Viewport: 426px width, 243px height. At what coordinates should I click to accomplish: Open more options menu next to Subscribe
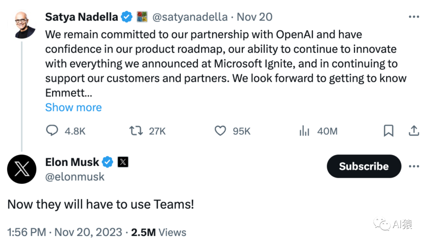pyautogui.click(x=414, y=166)
